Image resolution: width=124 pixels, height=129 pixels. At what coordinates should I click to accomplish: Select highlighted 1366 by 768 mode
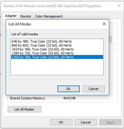(57, 57)
